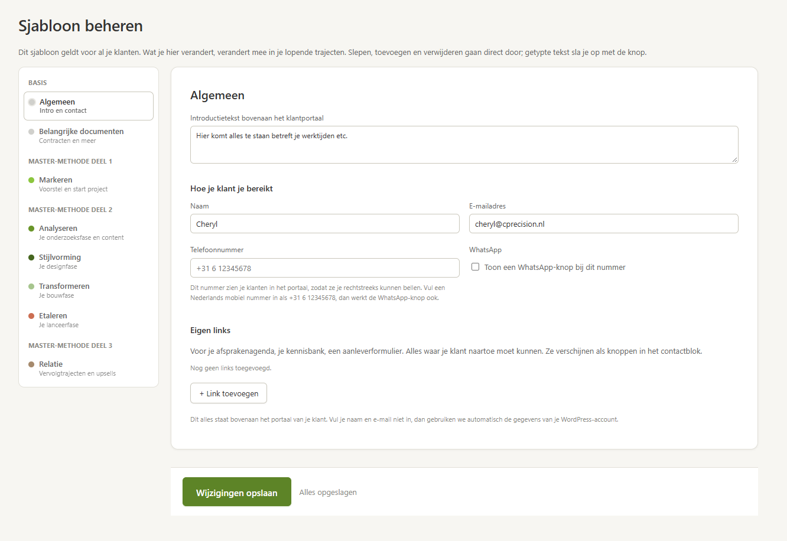Click the page description starting Dit sjabloon geldt
Viewport: 787px width, 541px height.
point(333,52)
